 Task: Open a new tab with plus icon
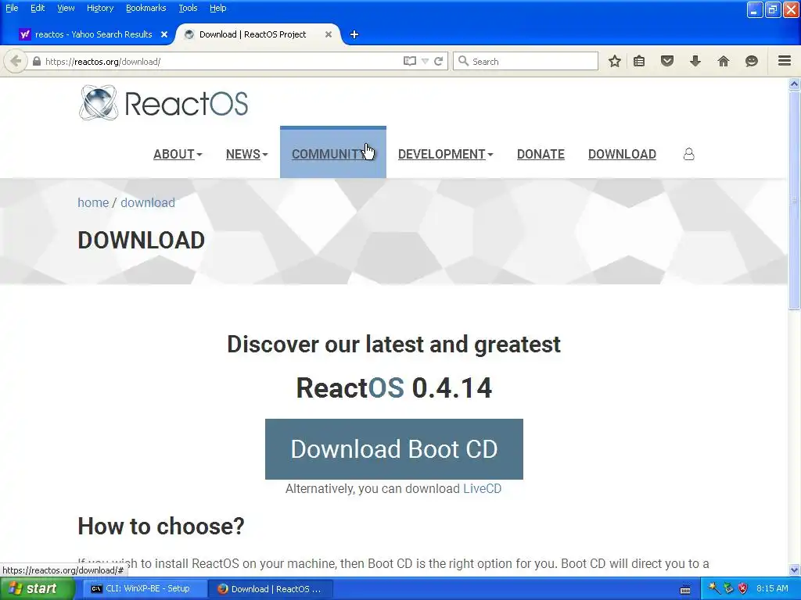click(x=354, y=34)
